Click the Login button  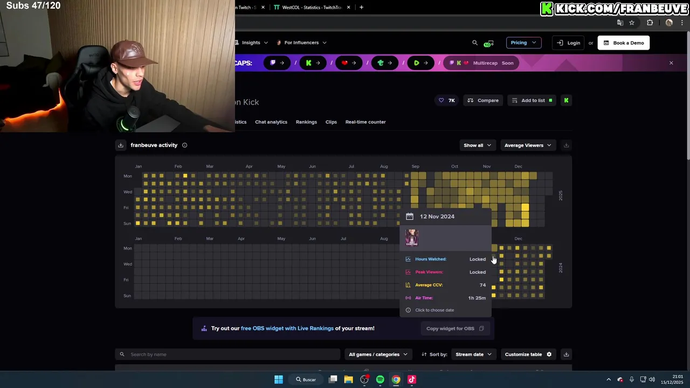coord(568,43)
